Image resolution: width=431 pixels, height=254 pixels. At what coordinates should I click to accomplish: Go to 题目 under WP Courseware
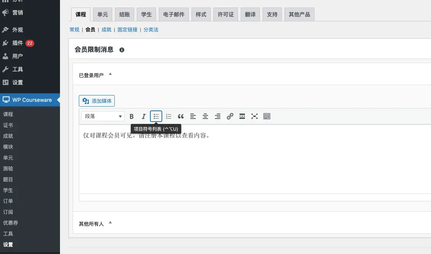8,179
